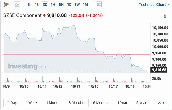Click the blue info icon
Viewport: 172px width, 110px height.
coord(165,16)
